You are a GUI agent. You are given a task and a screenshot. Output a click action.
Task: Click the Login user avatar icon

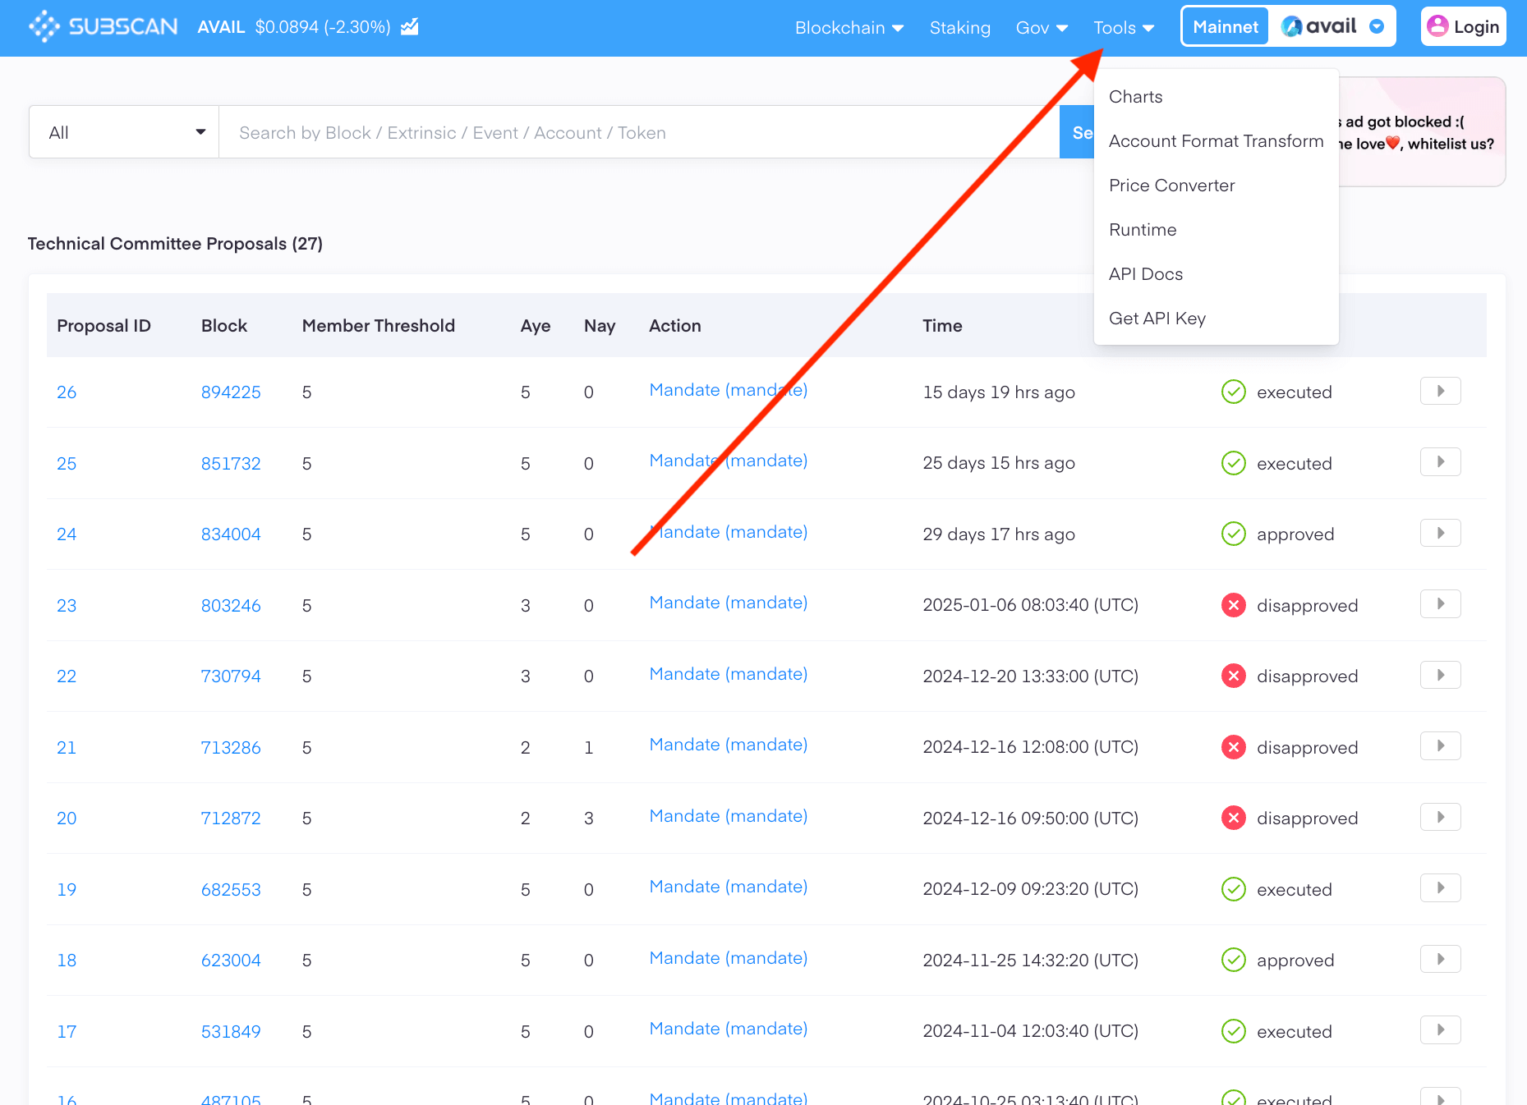click(1437, 27)
